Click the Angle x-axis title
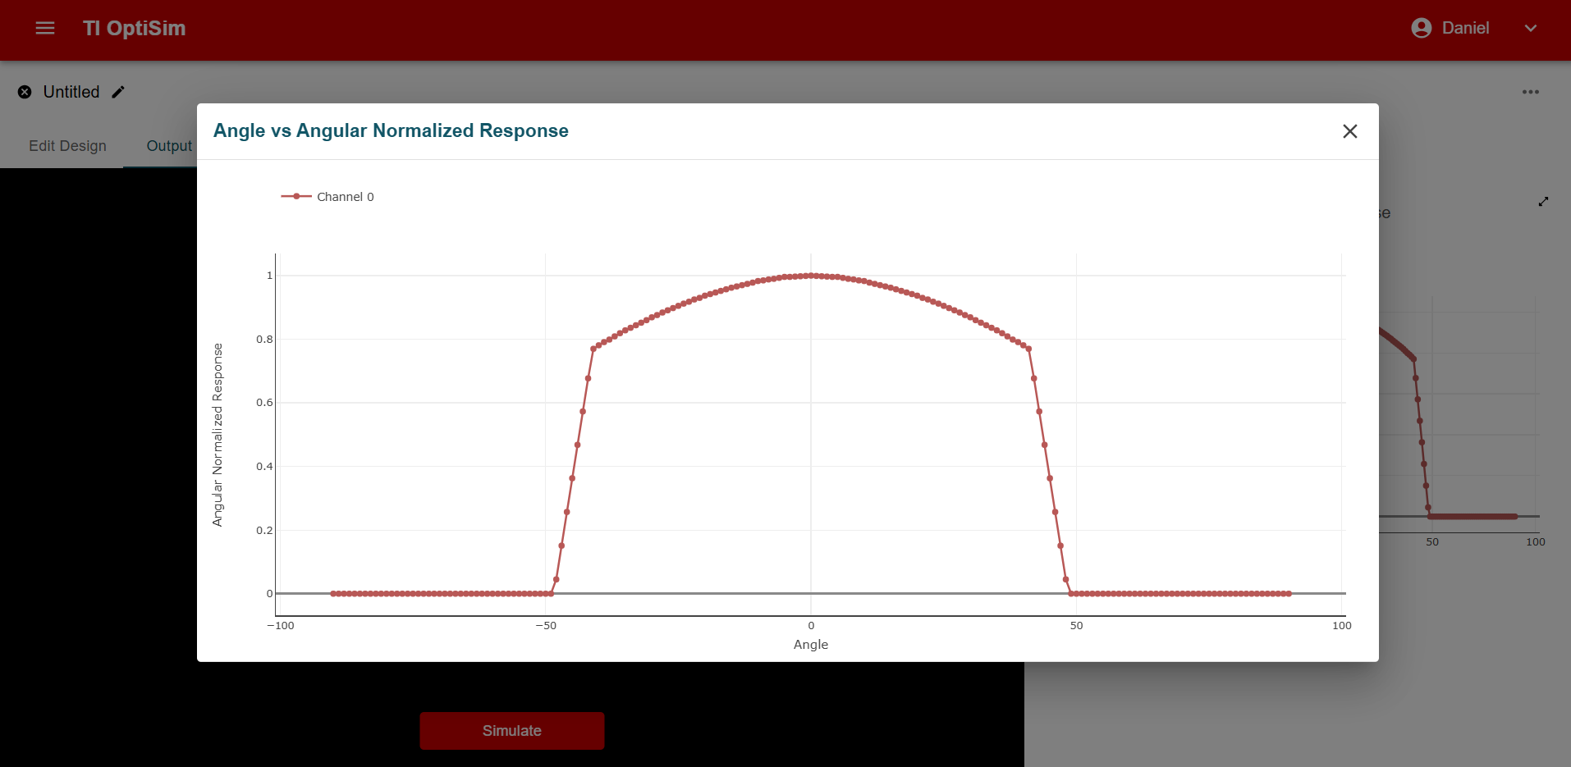This screenshot has width=1571, height=767. tap(810, 645)
